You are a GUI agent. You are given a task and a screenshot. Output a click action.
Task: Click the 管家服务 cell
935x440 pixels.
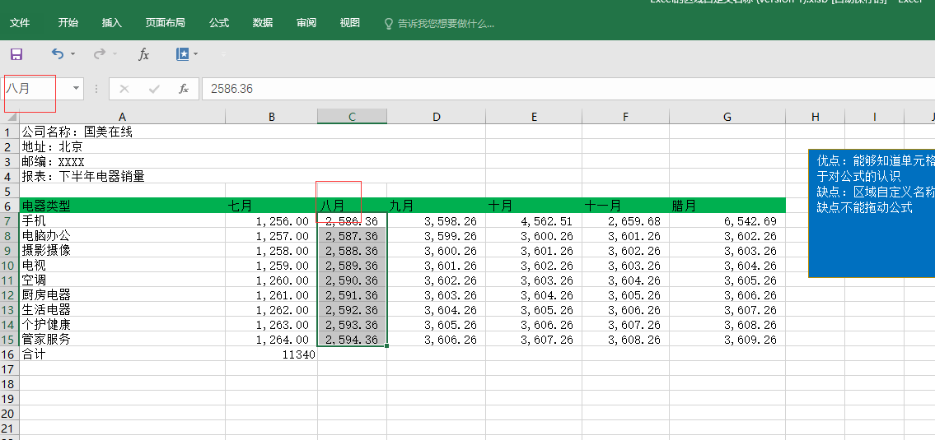122,340
